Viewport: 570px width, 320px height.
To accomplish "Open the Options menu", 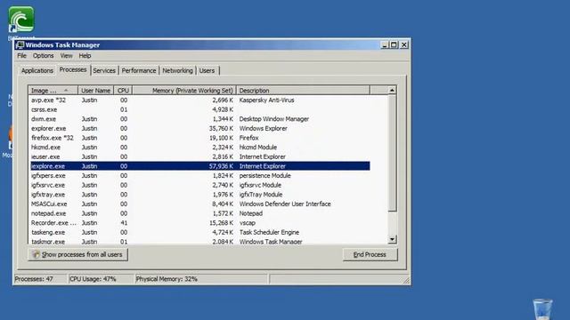I will (44, 56).
